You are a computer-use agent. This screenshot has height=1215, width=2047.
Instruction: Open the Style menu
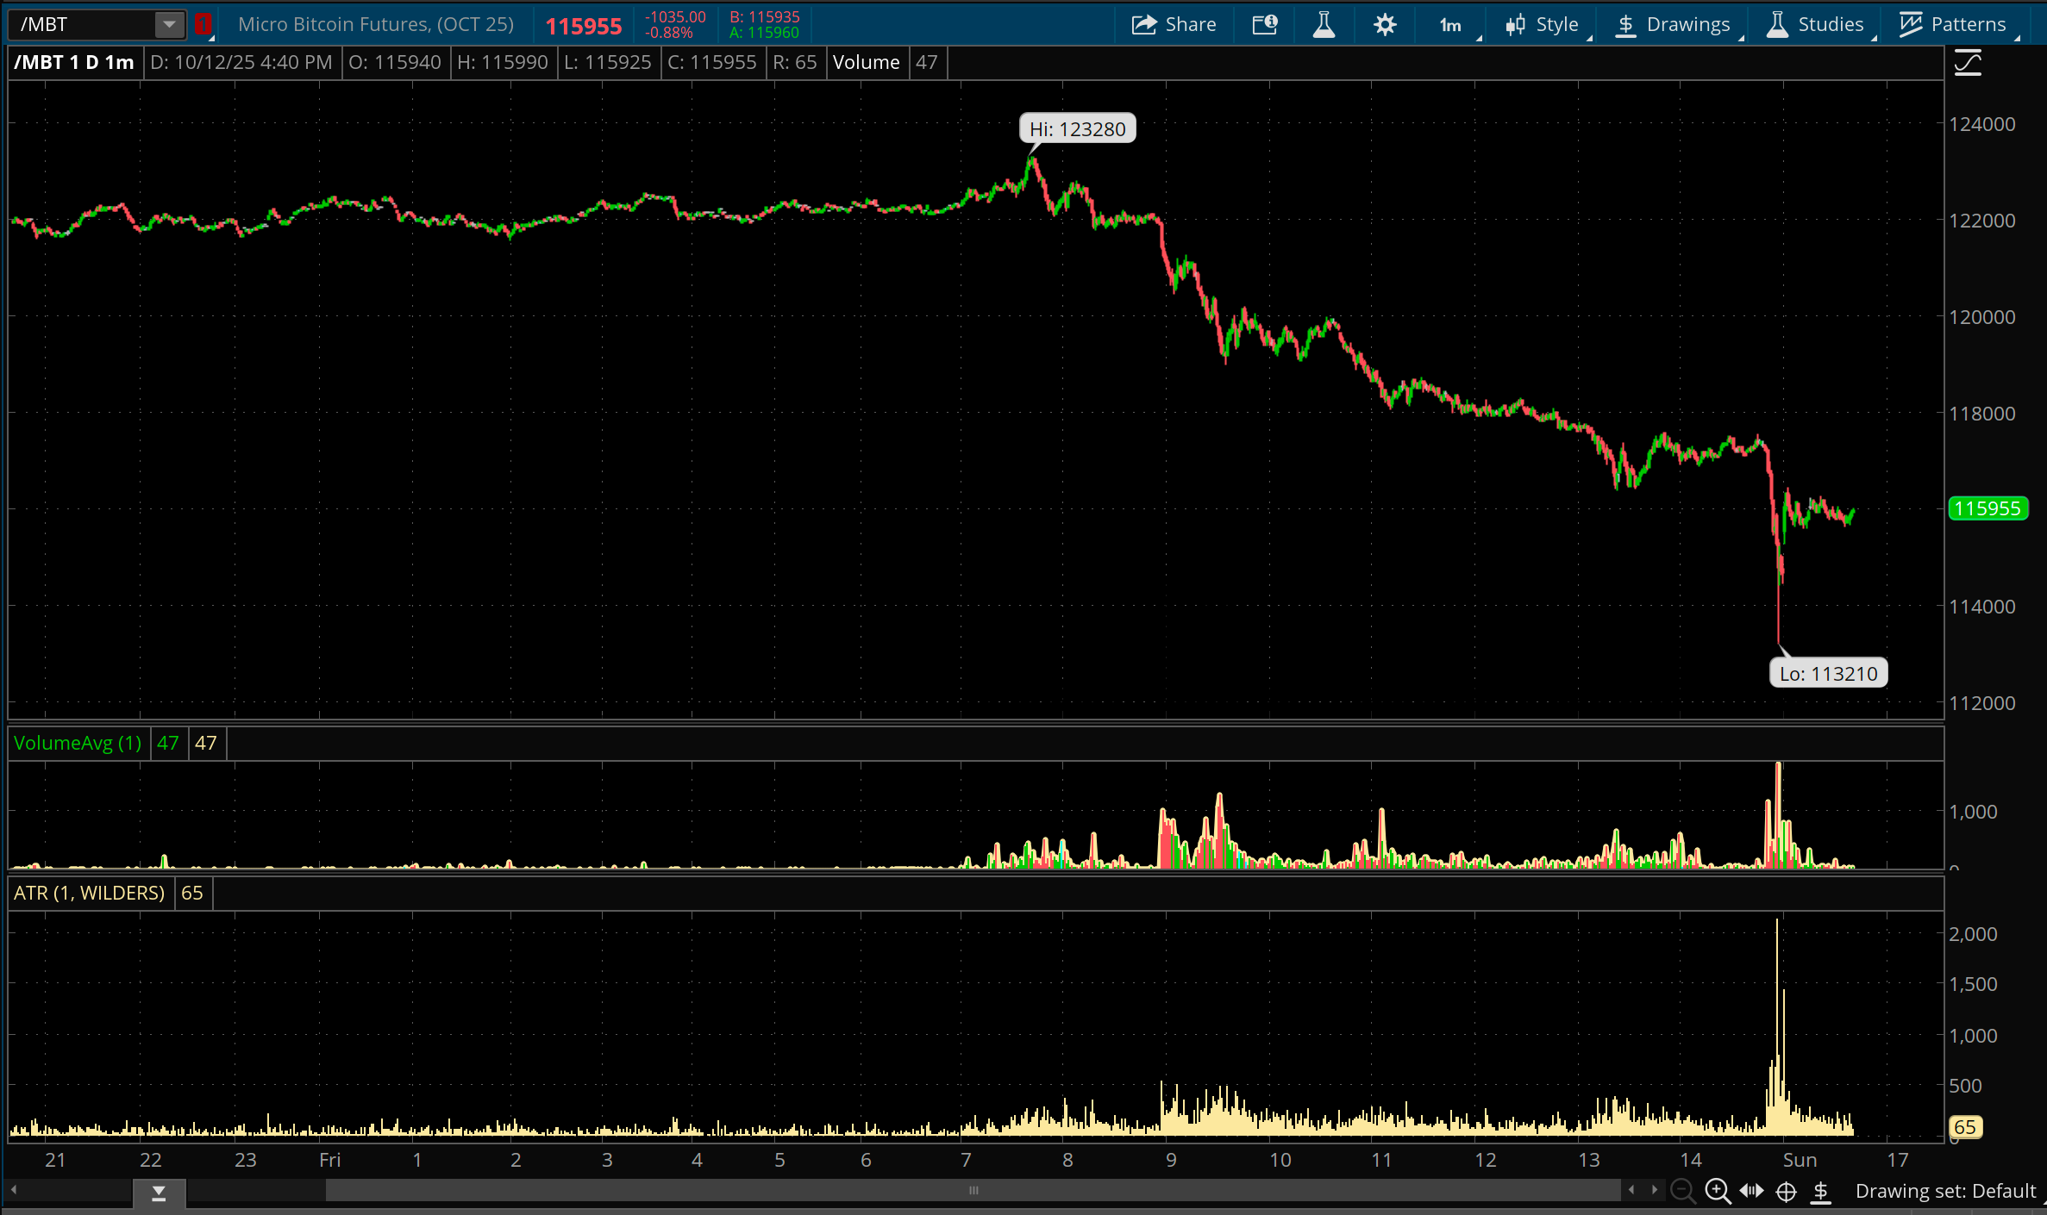[1543, 24]
